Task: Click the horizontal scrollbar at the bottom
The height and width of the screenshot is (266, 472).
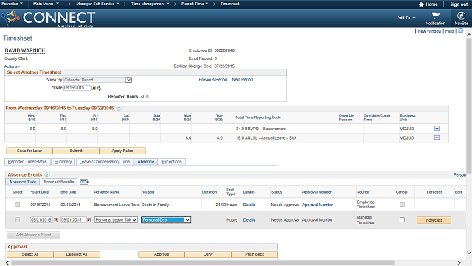Action: [x=202, y=263]
